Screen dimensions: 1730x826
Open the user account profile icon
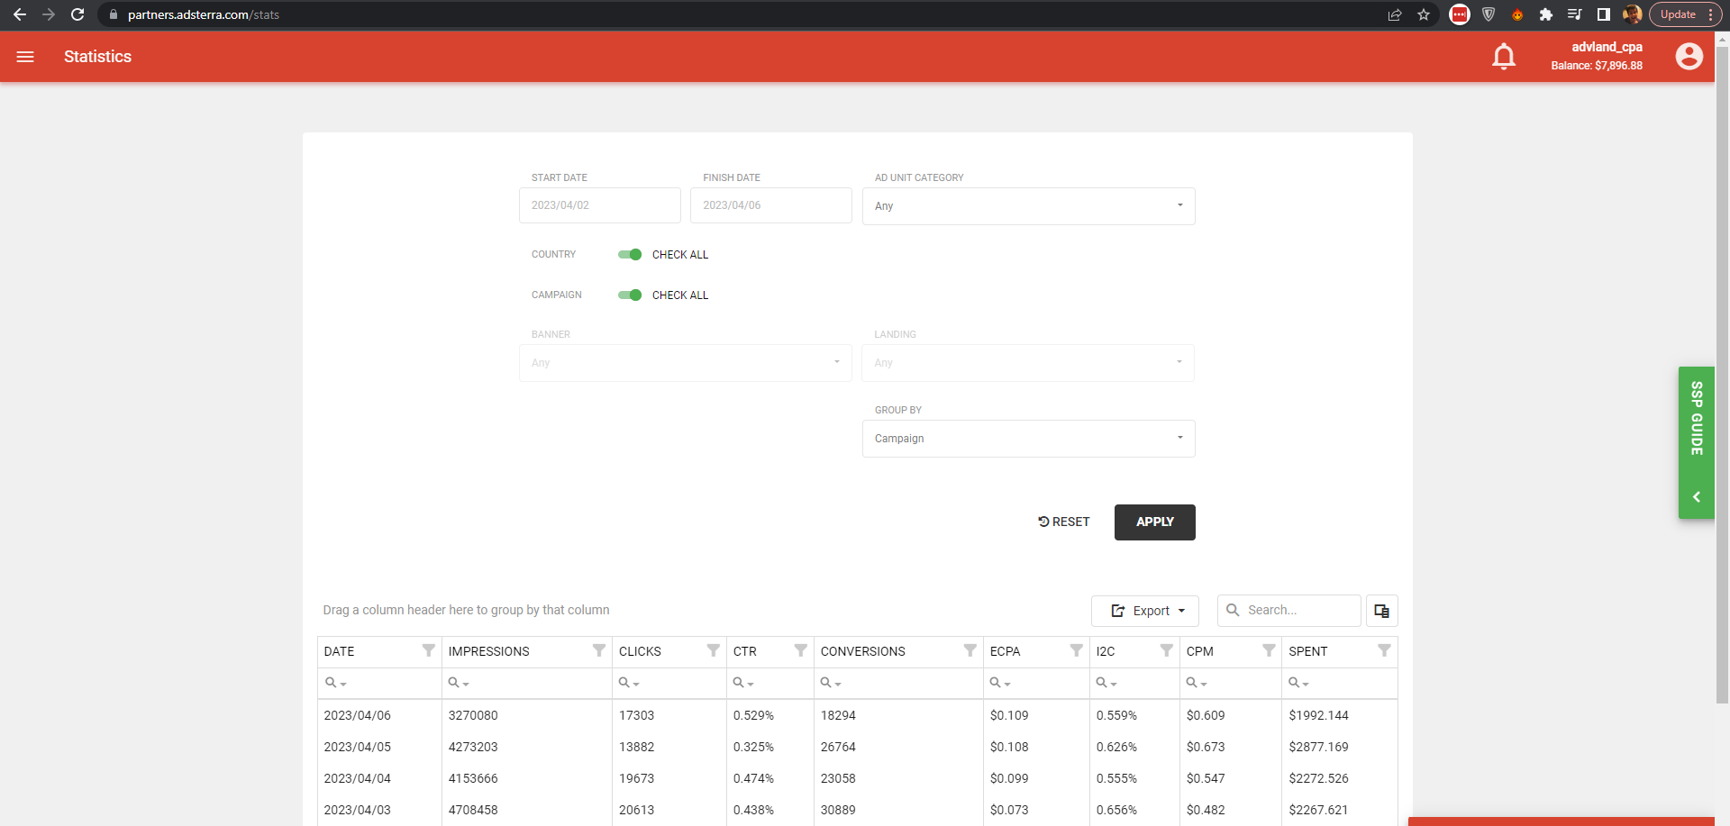(x=1689, y=57)
